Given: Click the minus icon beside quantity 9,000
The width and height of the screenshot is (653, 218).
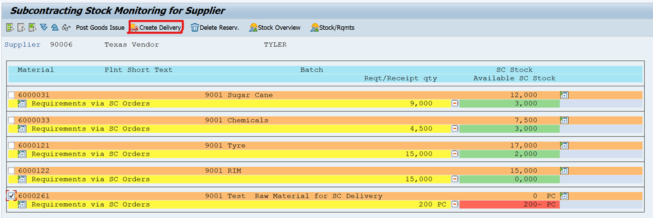Looking at the screenshot, I should point(455,104).
